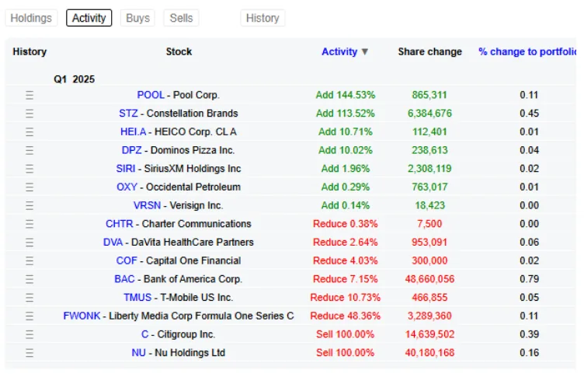Open history icon for OXY row

click(x=30, y=187)
